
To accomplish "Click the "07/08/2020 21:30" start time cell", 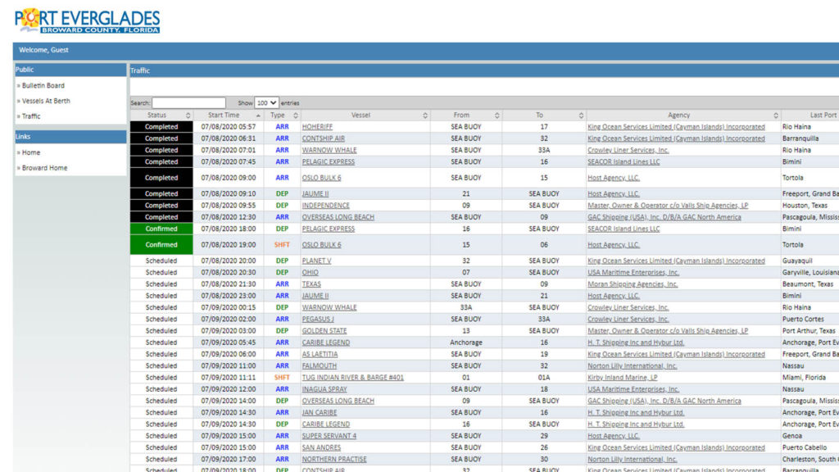I will (x=229, y=284).
